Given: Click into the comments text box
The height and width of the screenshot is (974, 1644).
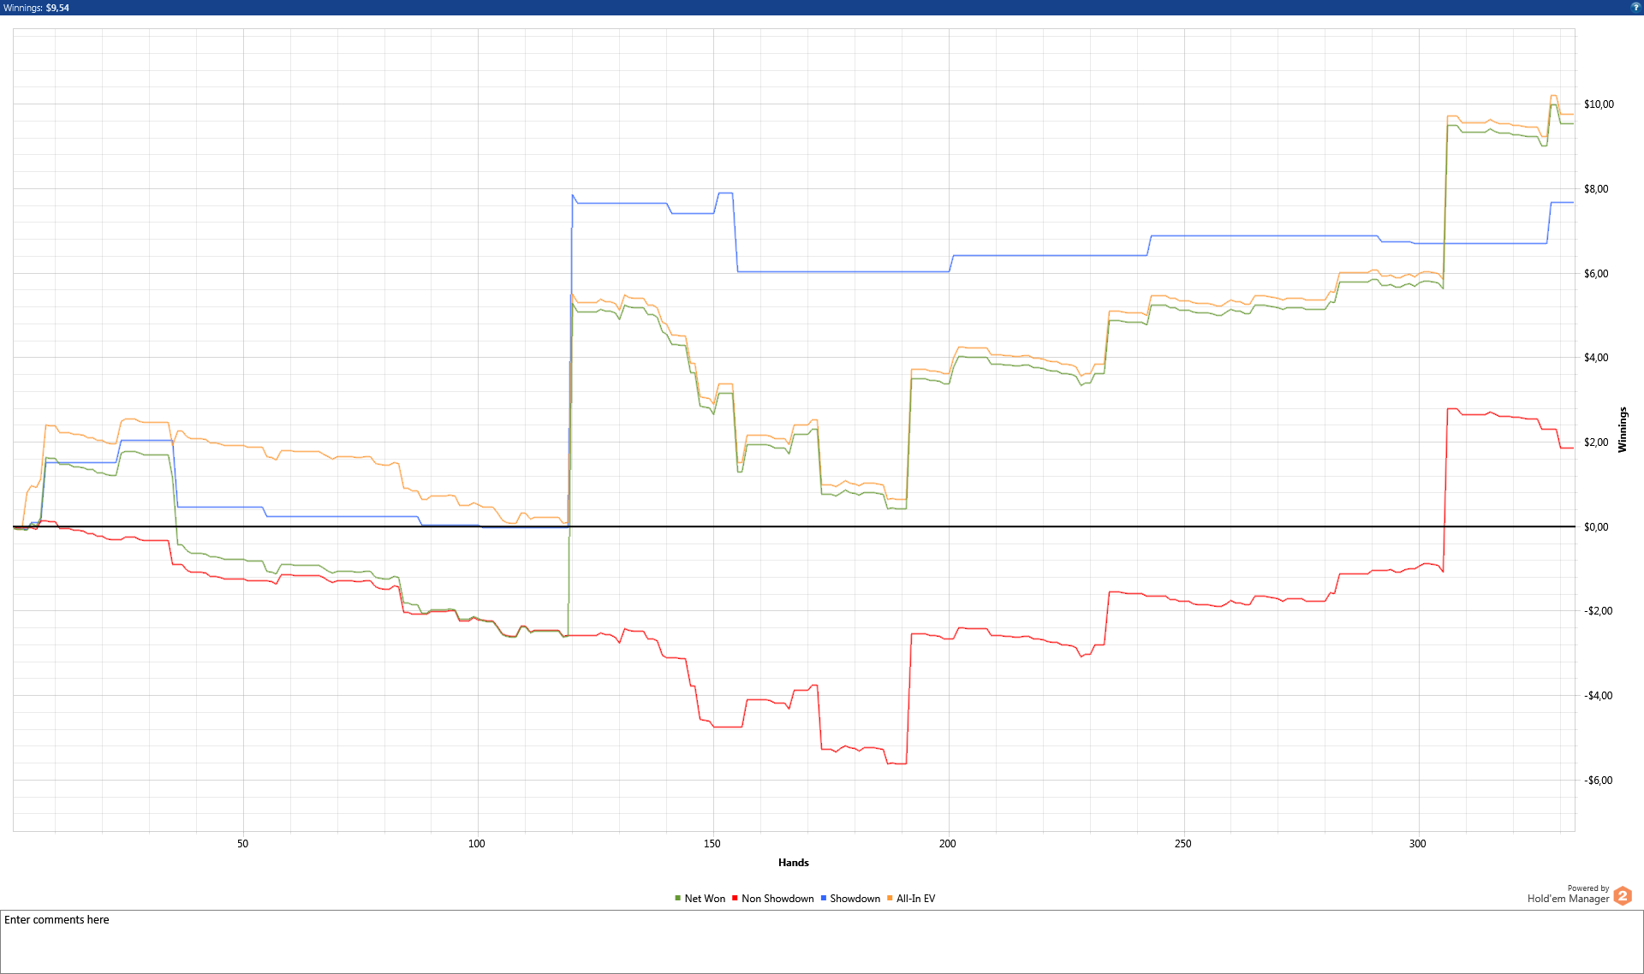Looking at the screenshot, I should point(820,941).
